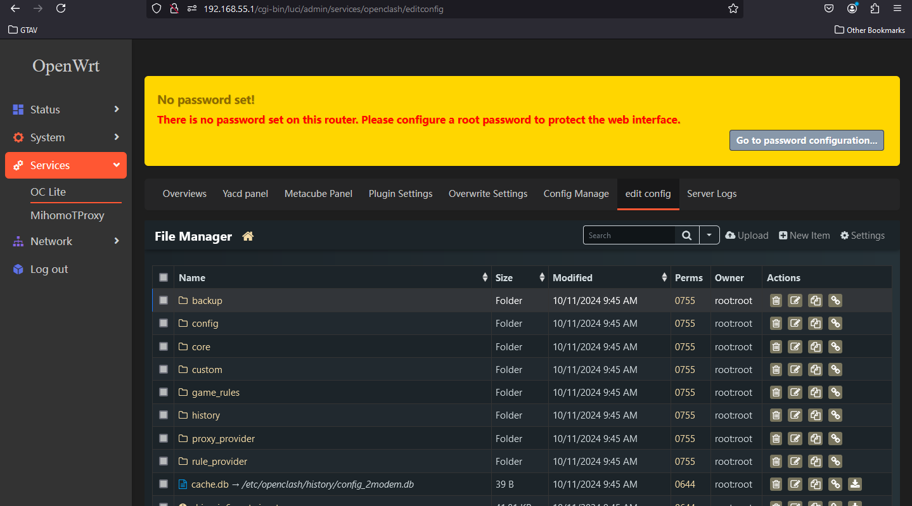
Task: Focus the file Search field
Action: click(629, 235)
